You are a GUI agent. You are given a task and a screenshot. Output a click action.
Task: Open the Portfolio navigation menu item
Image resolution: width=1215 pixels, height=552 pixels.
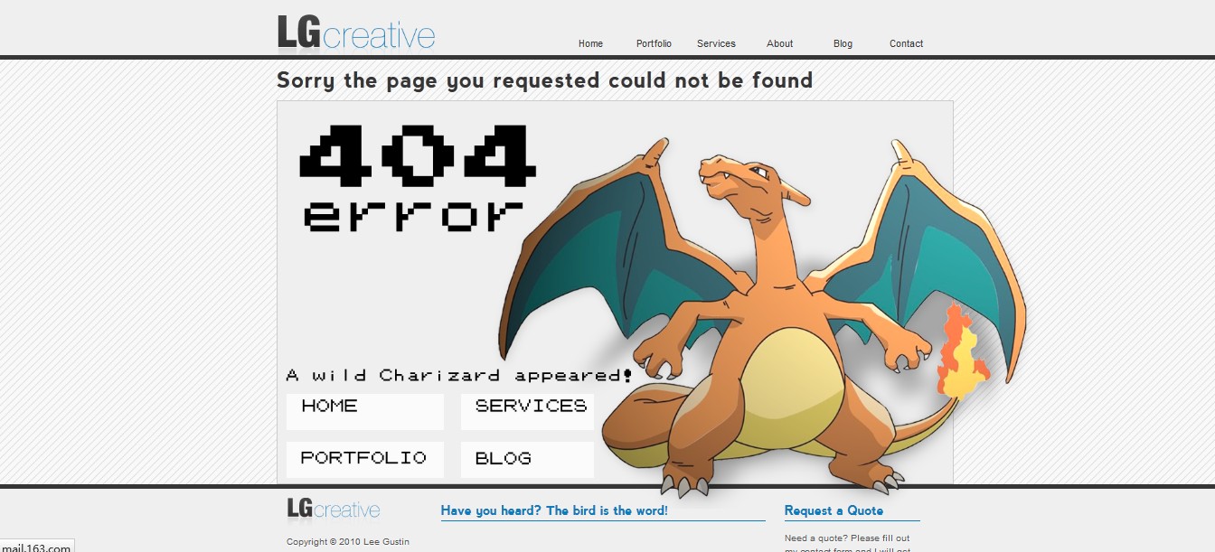[x=654, y=43]
